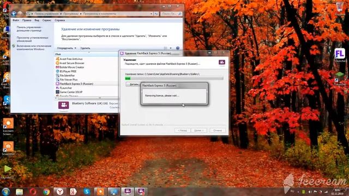Switch to Icecream Screen Recorder taskbar button
The image size is (349, 196).
100,192
